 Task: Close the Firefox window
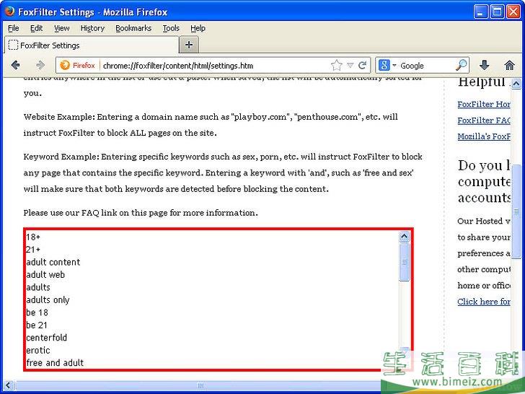pyautogui.click(x=513, y=12)
